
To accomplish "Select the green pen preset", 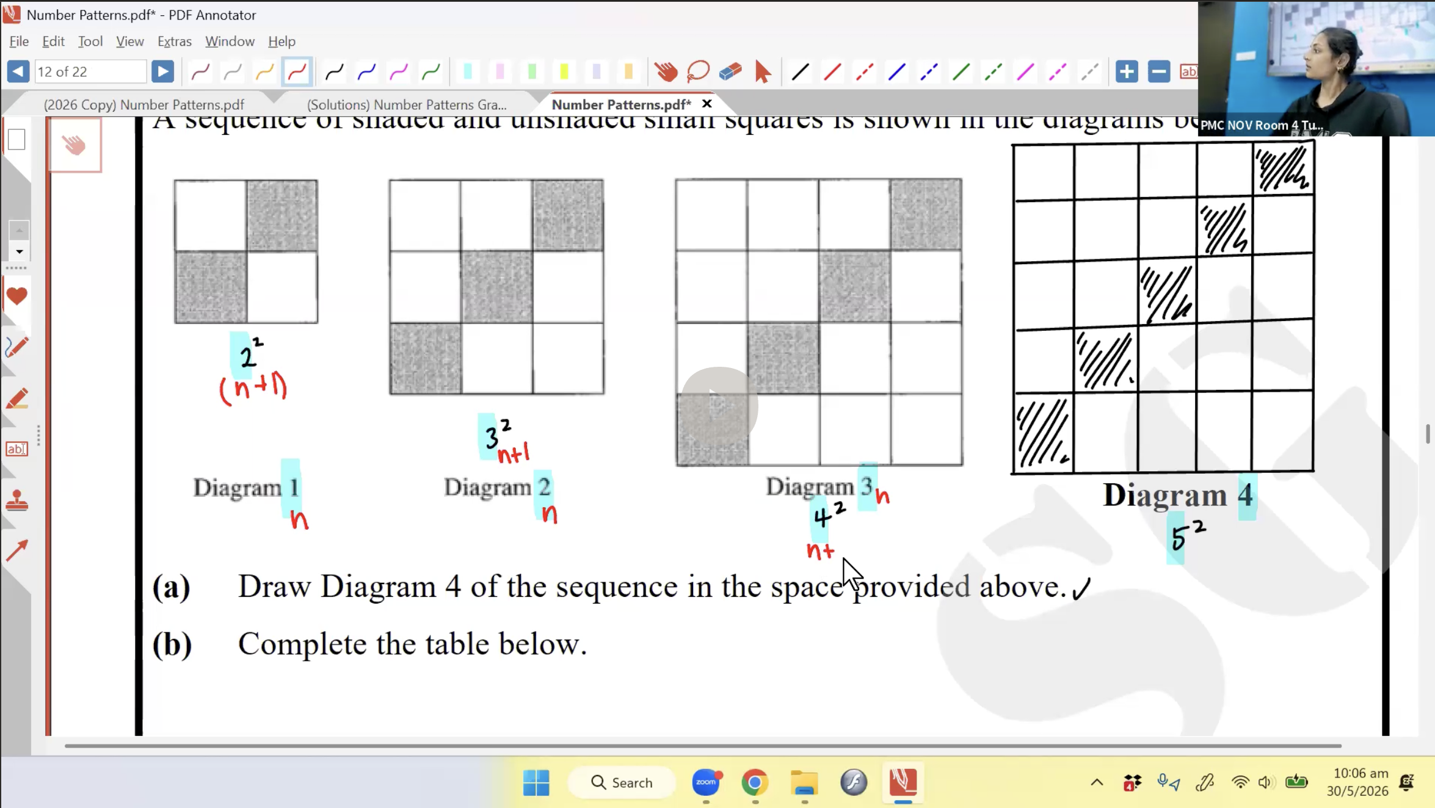I will click(431, 72).
